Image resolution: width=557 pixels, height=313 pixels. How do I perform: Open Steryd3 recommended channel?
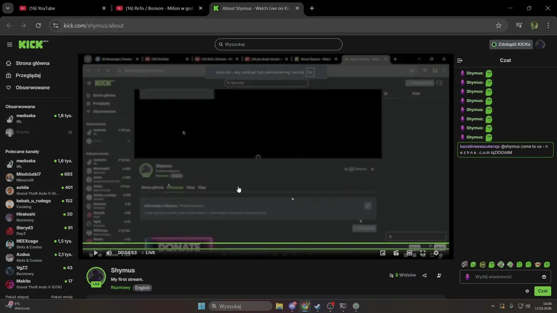click(x=39, y=230)
